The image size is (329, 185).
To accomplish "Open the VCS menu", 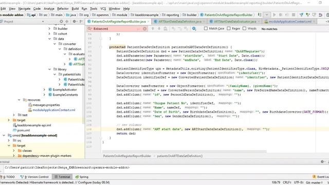I will point(103,9).
